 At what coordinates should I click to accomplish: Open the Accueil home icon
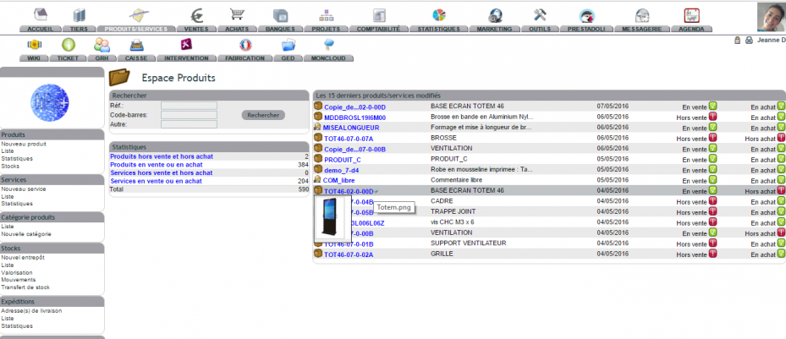[x=40, y=15]
